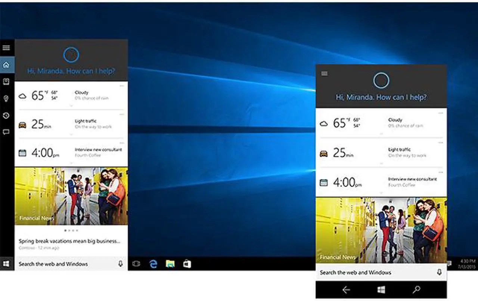This screenshot has width=478, height=301.
Task: Open more options on the desktop 4:00pm calendar card
Action: point(121,142)
